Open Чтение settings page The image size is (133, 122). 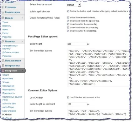pos(6,82)
